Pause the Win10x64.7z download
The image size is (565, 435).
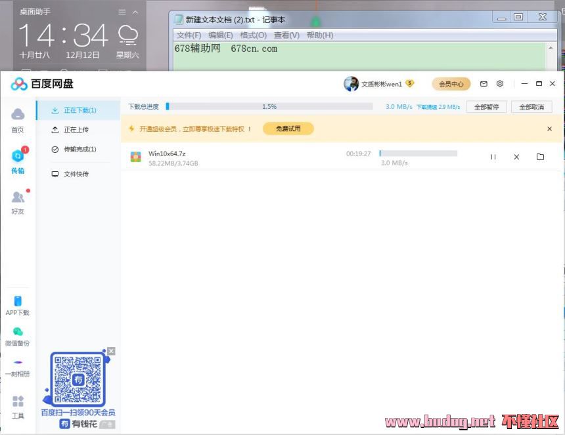point(493,157)
